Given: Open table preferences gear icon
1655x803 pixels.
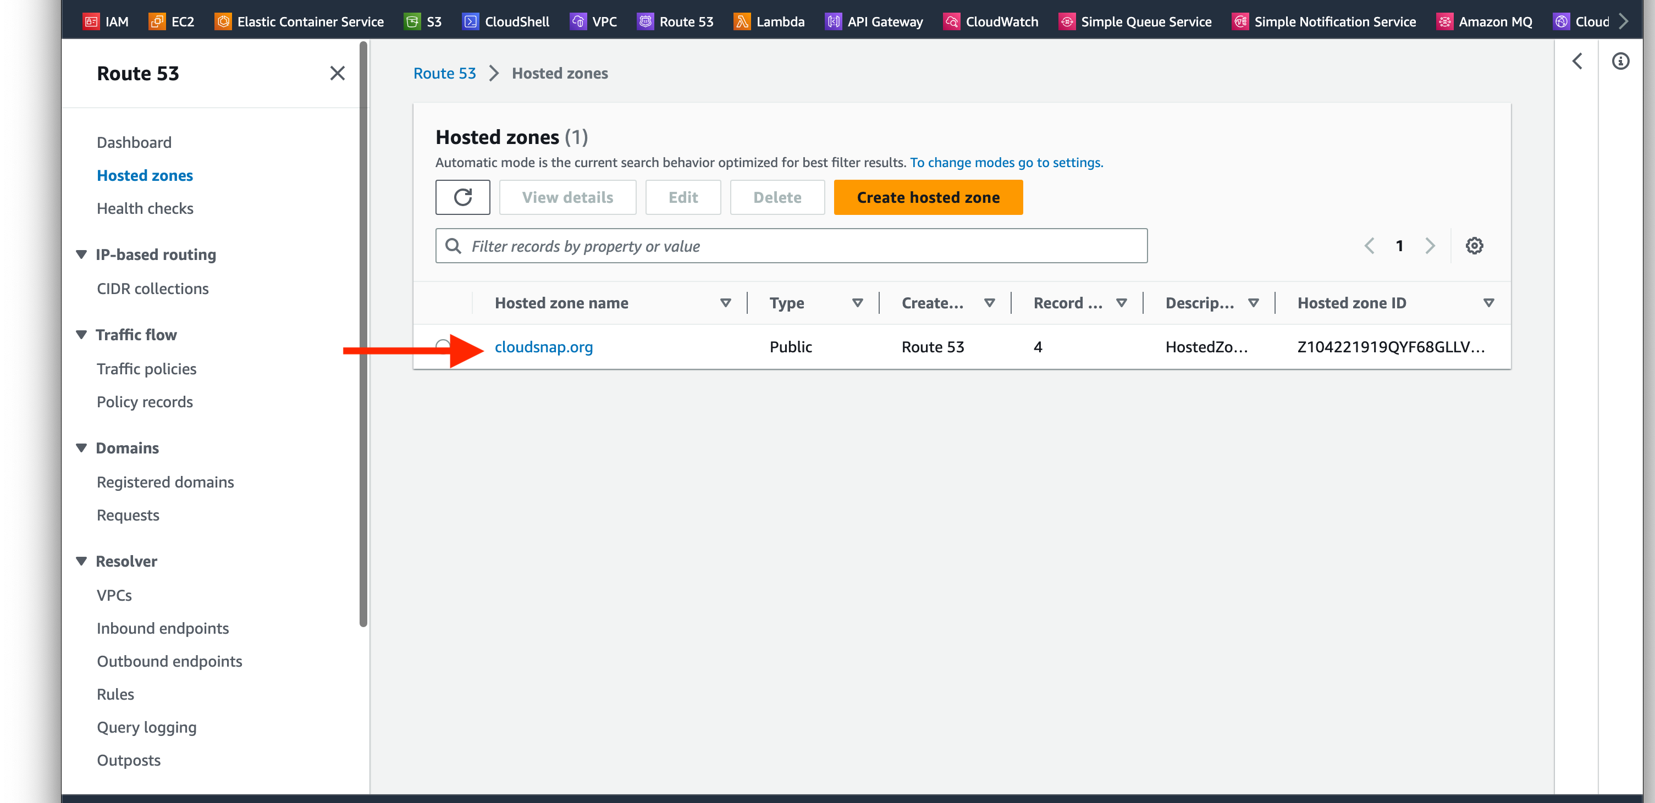Looking at the screenshot, I should (x=1474, y=245).
